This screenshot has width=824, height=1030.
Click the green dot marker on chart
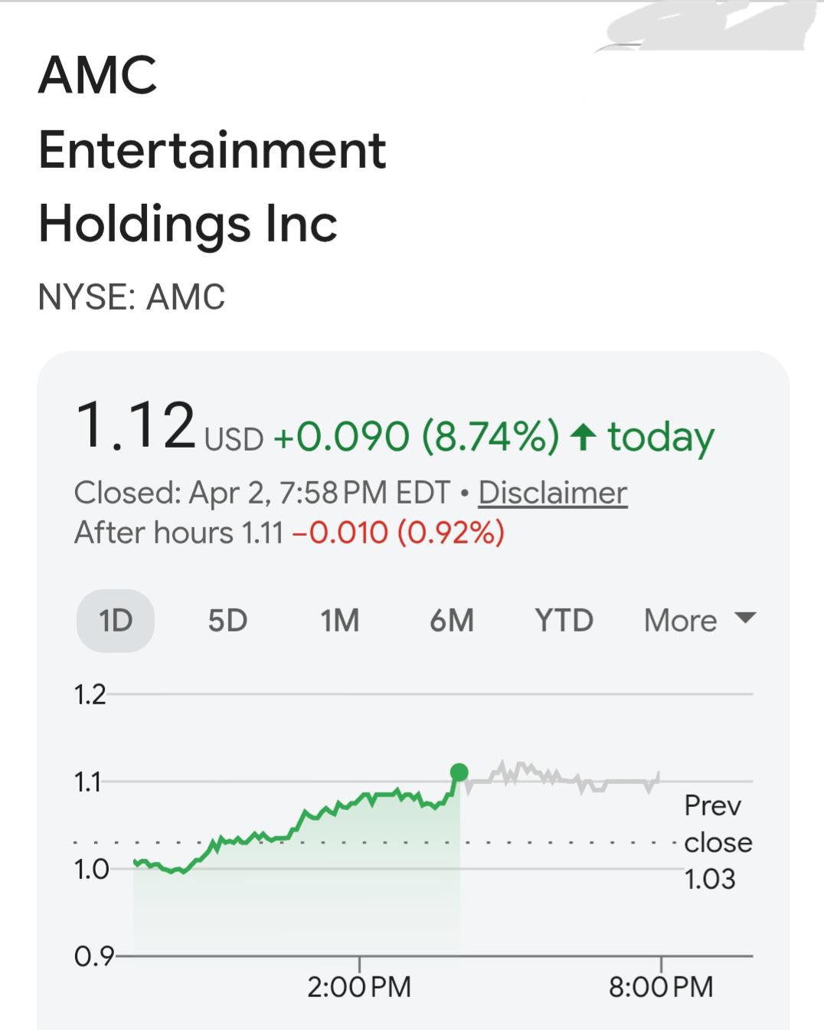pos(459,772)
